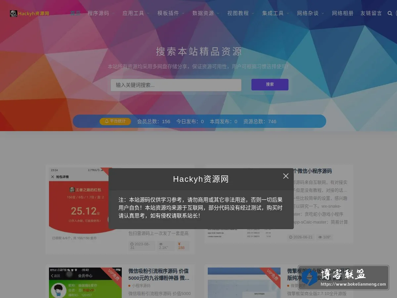The image size is (397, 298).
Task: Click the 2.1K views eye tag
Action: (165, 246)
